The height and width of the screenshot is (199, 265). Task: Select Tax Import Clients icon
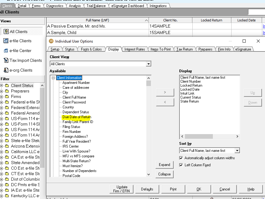click(x=6, y=61)
